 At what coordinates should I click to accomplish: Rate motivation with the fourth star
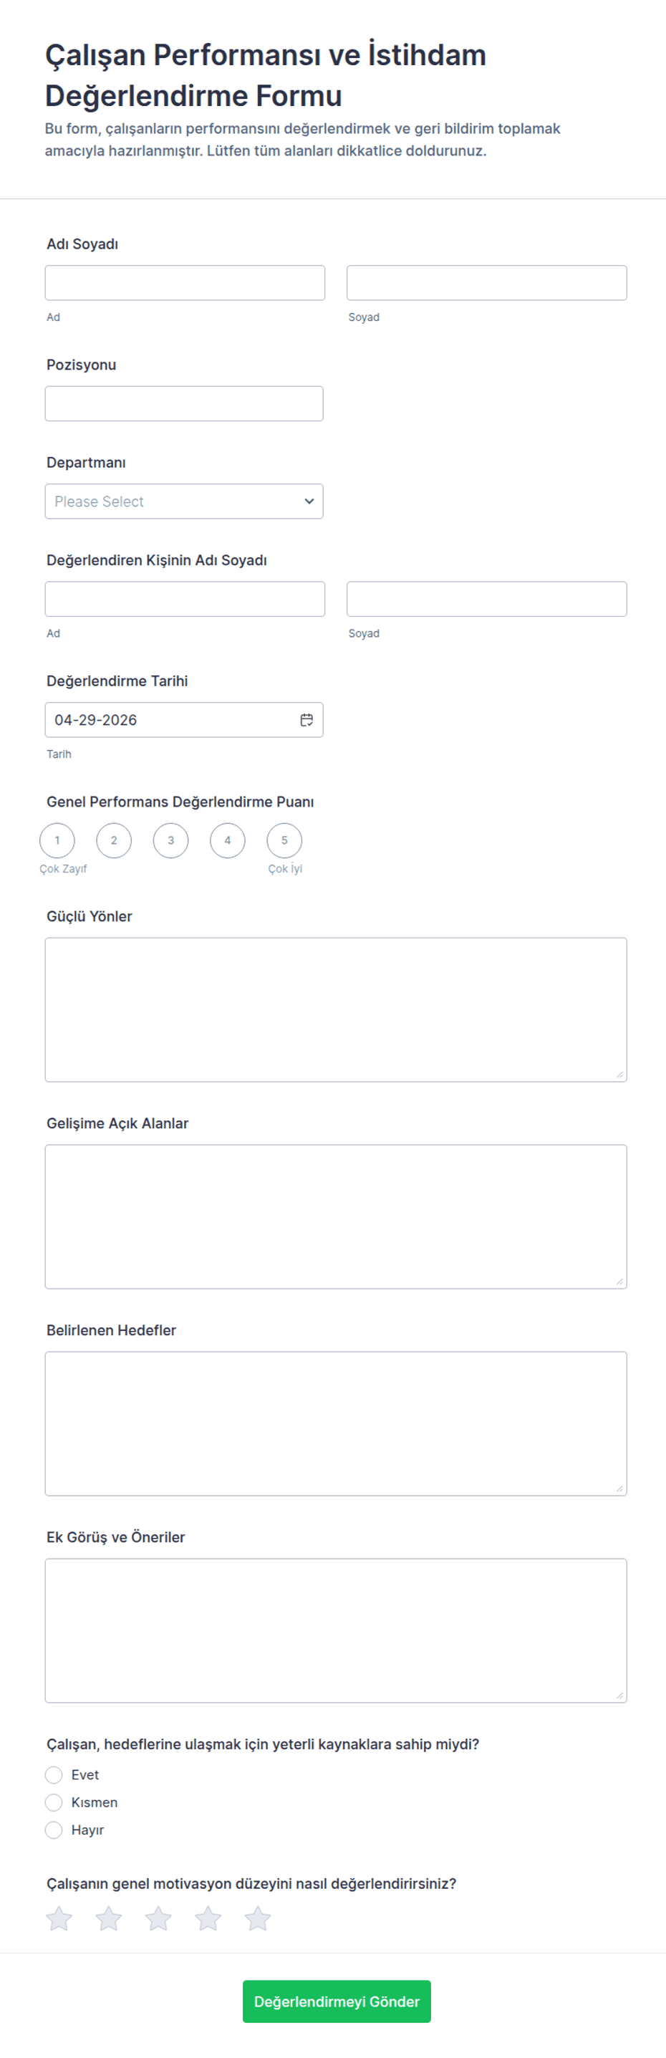[208, 1918]
